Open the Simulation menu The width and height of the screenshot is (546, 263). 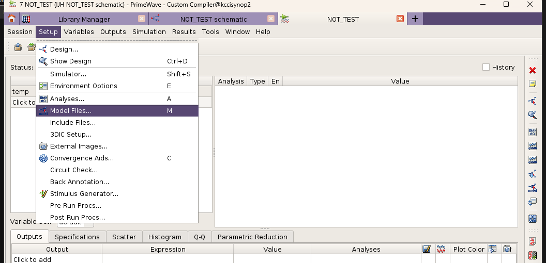point(149,31)
